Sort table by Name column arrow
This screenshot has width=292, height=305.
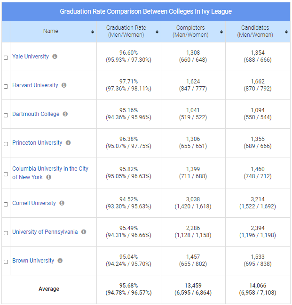[93, 32]
